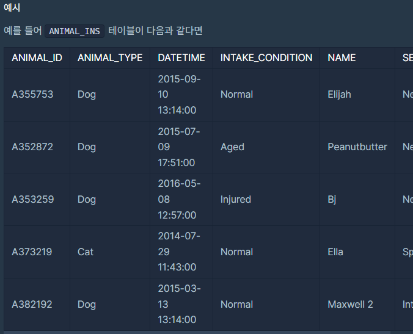Click the INTAKE_CONDITION column header

(266, 58)
